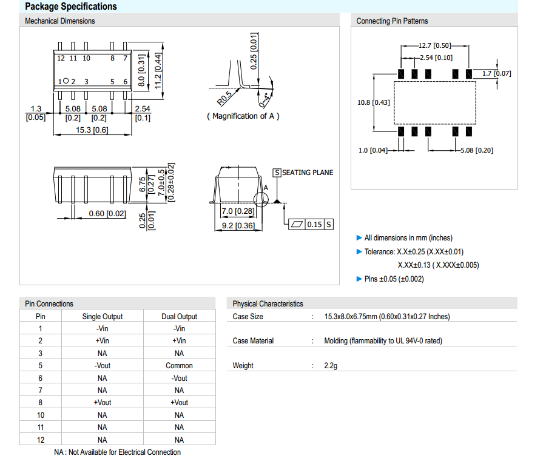Click the blue arrow bullet before 'Pins ±0.05'
This screenshot has height=473, width=546.
tap(359, 279)
